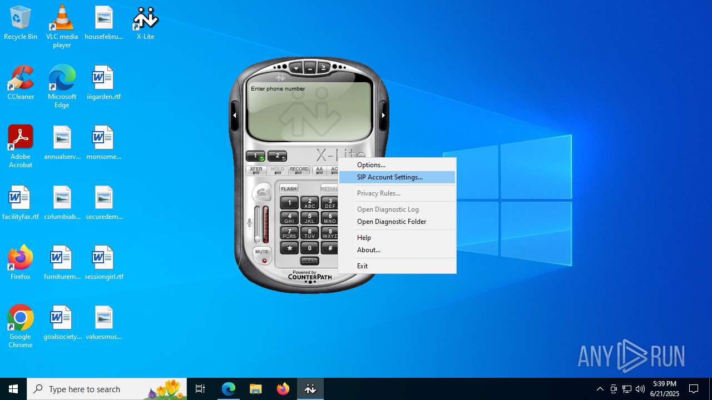
Task: Select the VLC media player desktop icon
Action: (62, 27)
